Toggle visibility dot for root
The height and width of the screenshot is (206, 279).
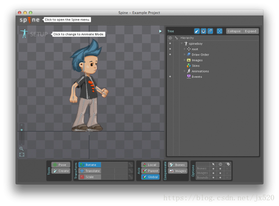170,49
